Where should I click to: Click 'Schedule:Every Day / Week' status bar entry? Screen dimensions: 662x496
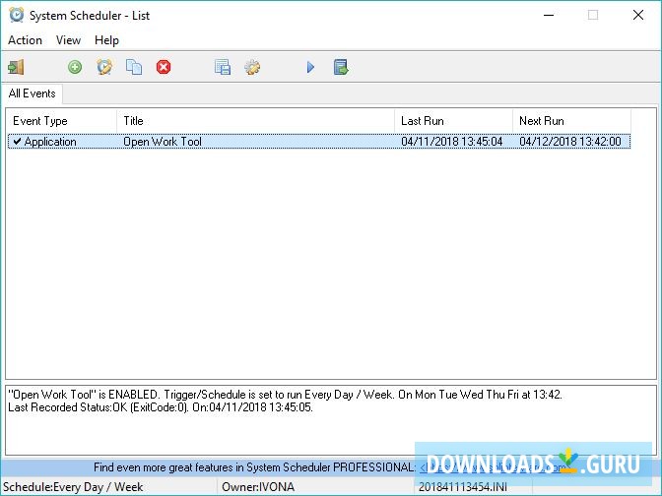[73, 487]
